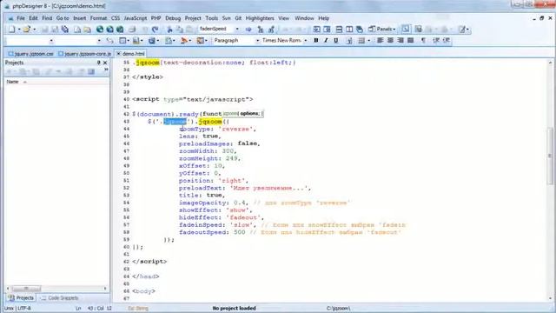Open the CSS menu
556x313 pixels.
(x=116, y=18)
